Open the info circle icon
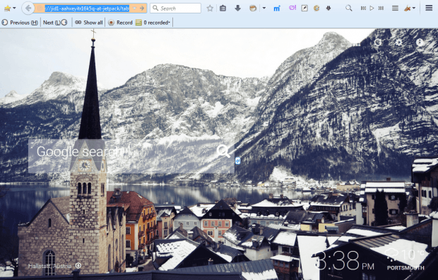 click(420, 42)
